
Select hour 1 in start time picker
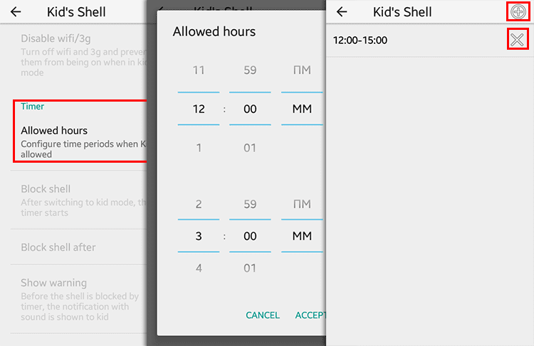pyautogui.click(x=199, y=148)
